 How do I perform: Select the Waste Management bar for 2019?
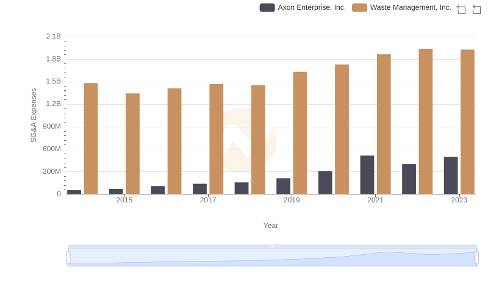click(300, 133)
